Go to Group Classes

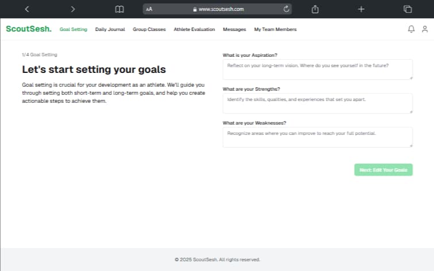tap(149, 29)
